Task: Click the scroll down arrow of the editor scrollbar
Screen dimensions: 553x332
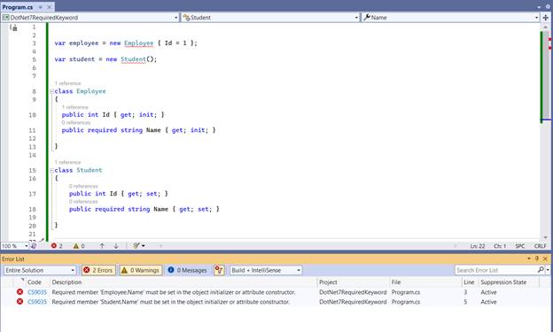Action: coord(546,237)
